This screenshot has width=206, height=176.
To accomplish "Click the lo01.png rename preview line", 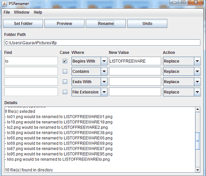I will tap(59, 117).
